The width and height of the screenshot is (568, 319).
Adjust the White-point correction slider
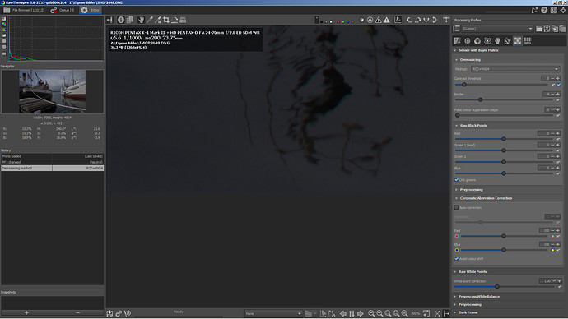pos(504,286)
